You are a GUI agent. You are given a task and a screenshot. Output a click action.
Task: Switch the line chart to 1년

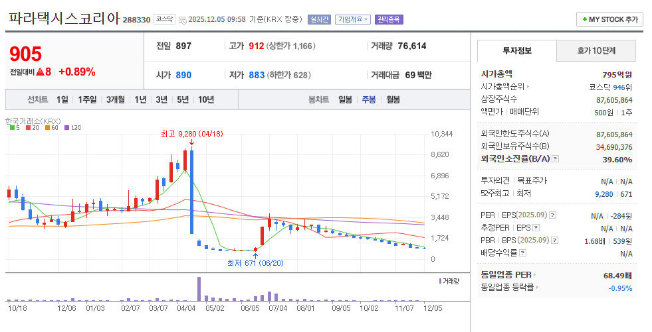[x=140, y=99]
